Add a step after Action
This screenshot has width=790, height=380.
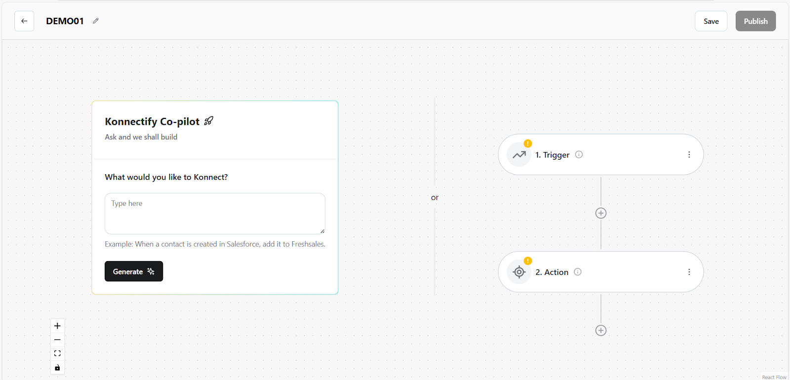[x=601, y=331]
